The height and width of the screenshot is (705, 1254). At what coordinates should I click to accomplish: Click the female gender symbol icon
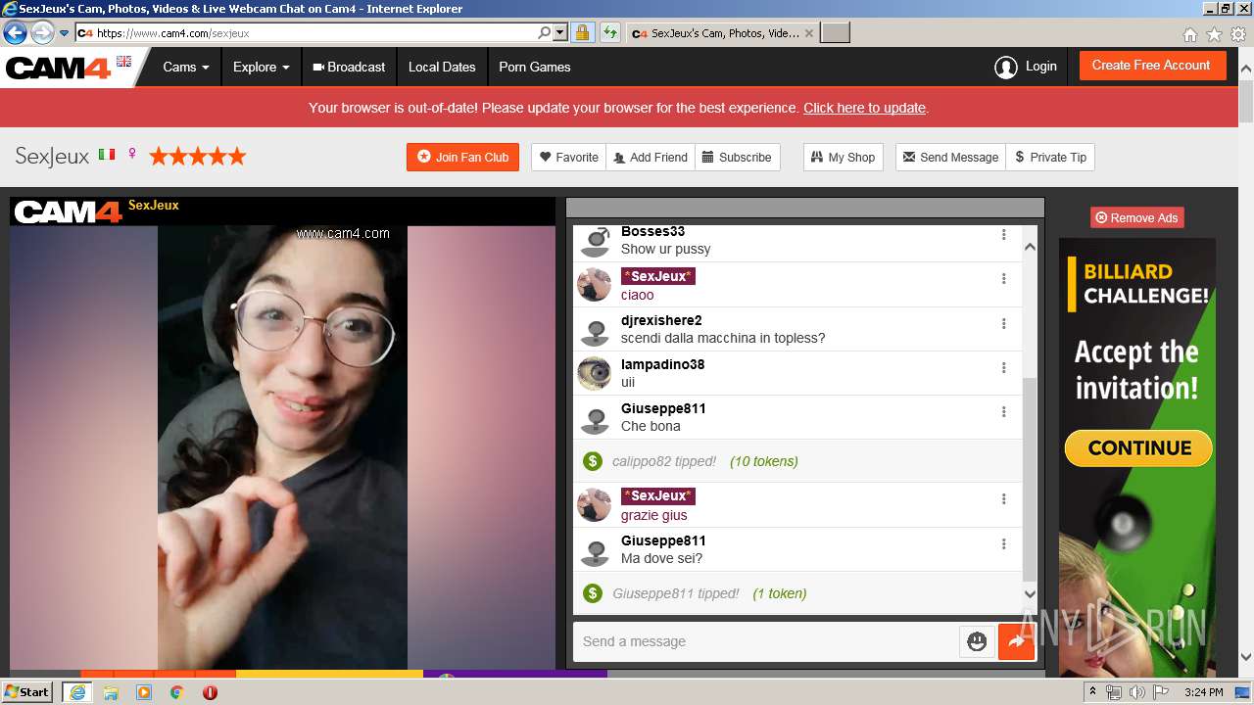(132, 156)
